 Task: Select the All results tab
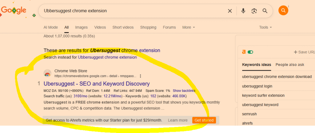(66, 27)
